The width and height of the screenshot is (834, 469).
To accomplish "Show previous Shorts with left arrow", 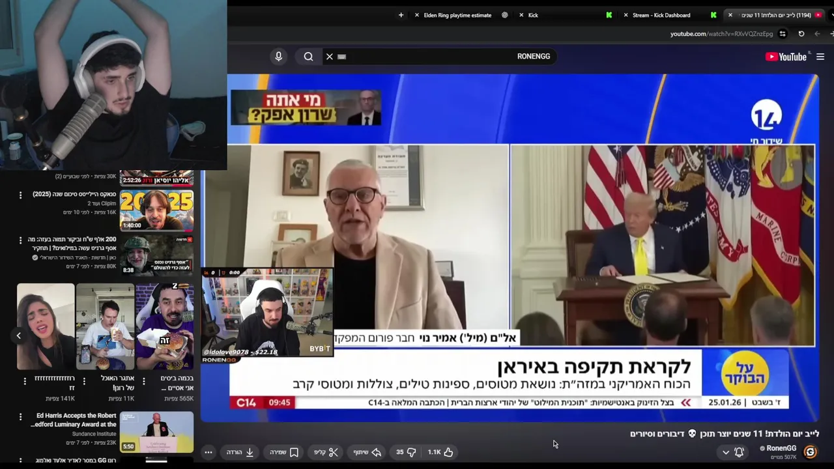I will pos(19,335).
